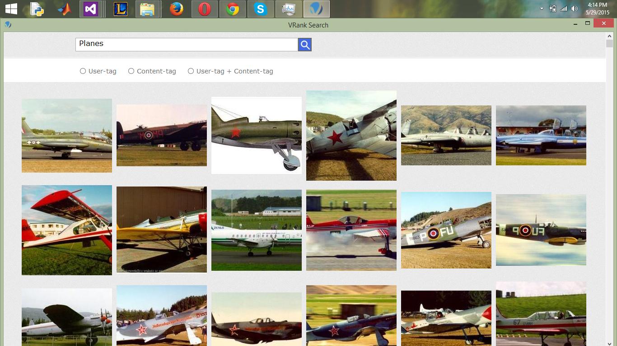Open the white twin-prop tail thumbnail
Screen dimensions: 617x346
tap(67, 317)
